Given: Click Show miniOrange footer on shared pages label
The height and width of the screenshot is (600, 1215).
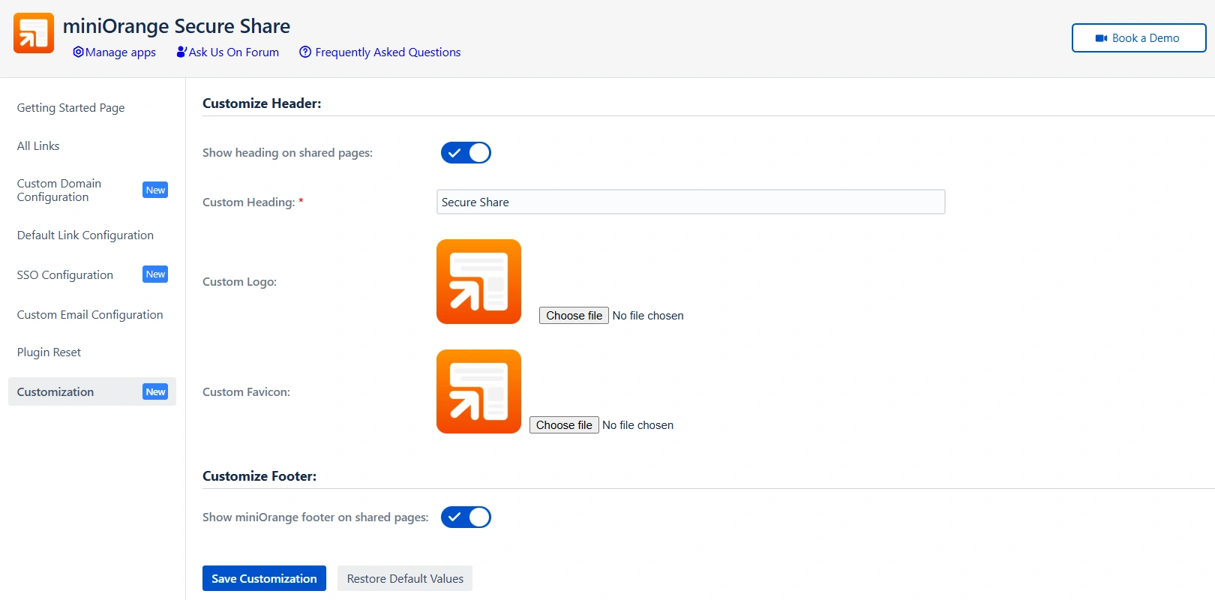Looking at the screenshot, I should pos(316,517).
